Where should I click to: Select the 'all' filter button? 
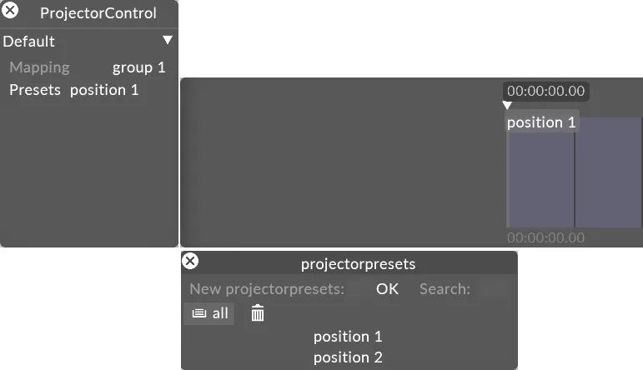coord(209,313)
